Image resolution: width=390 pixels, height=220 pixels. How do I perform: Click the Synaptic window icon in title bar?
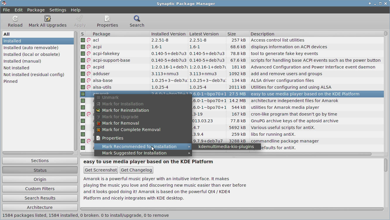(4, 4)
